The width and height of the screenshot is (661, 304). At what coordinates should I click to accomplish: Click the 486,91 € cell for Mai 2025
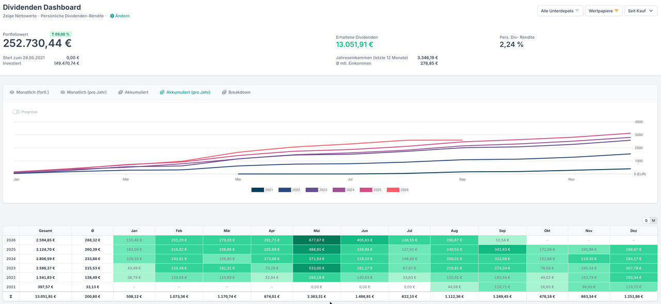point(317,249)
